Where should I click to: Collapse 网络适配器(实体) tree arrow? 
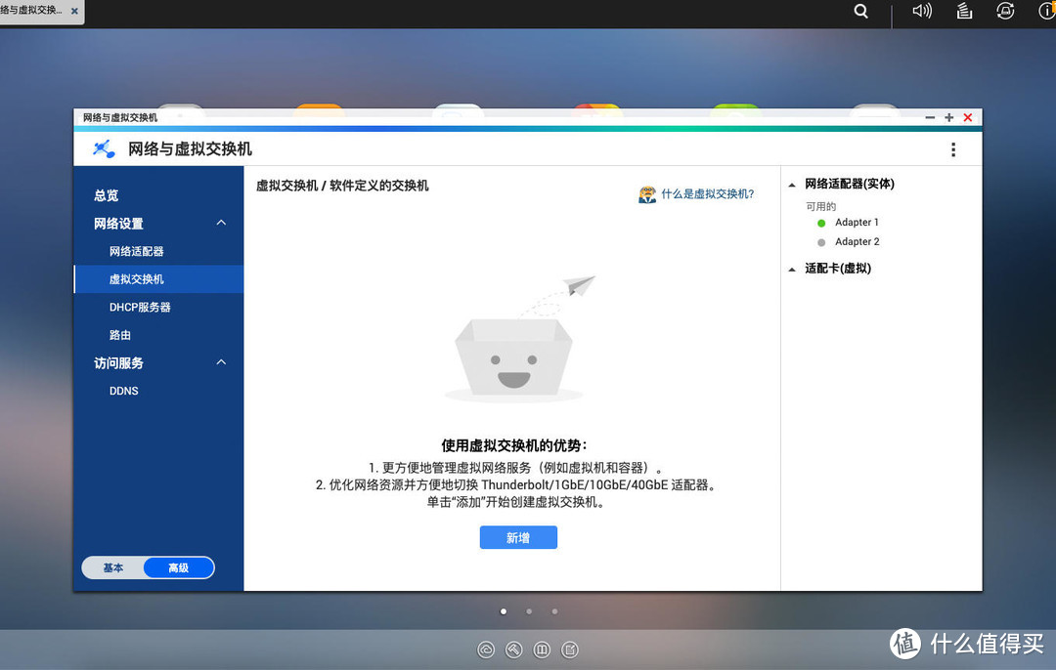792,185
